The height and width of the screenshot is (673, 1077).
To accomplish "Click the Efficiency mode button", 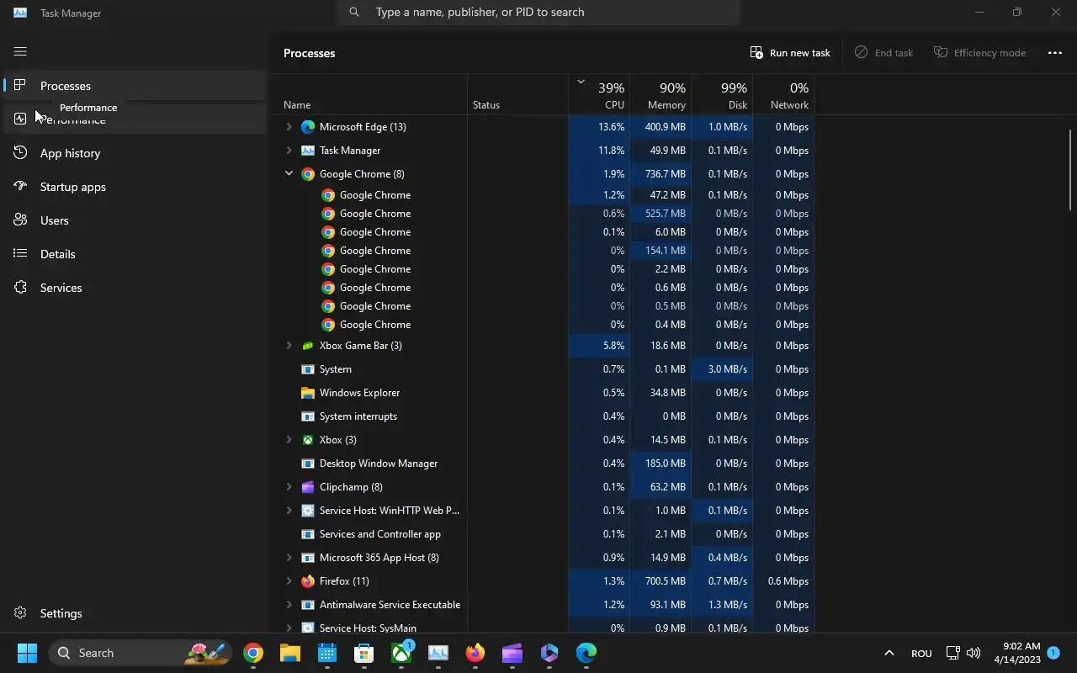I will [979, 52].
